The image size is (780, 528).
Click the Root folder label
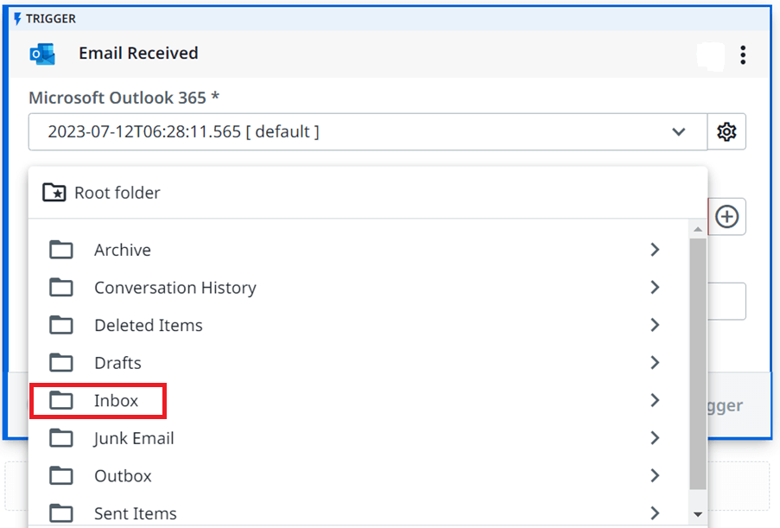[117, 193]
